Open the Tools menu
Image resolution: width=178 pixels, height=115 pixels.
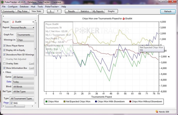point(40,7)
